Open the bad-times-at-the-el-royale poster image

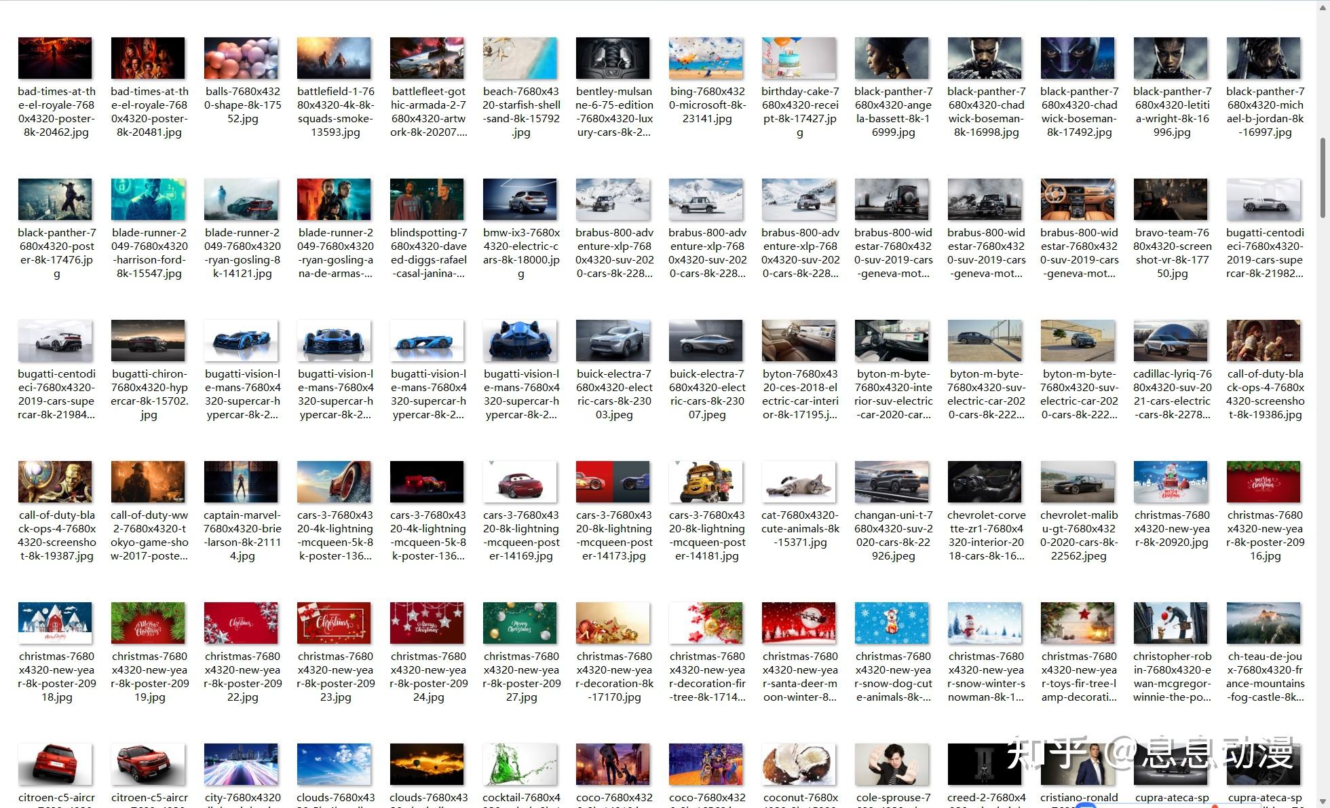(56, 58)
